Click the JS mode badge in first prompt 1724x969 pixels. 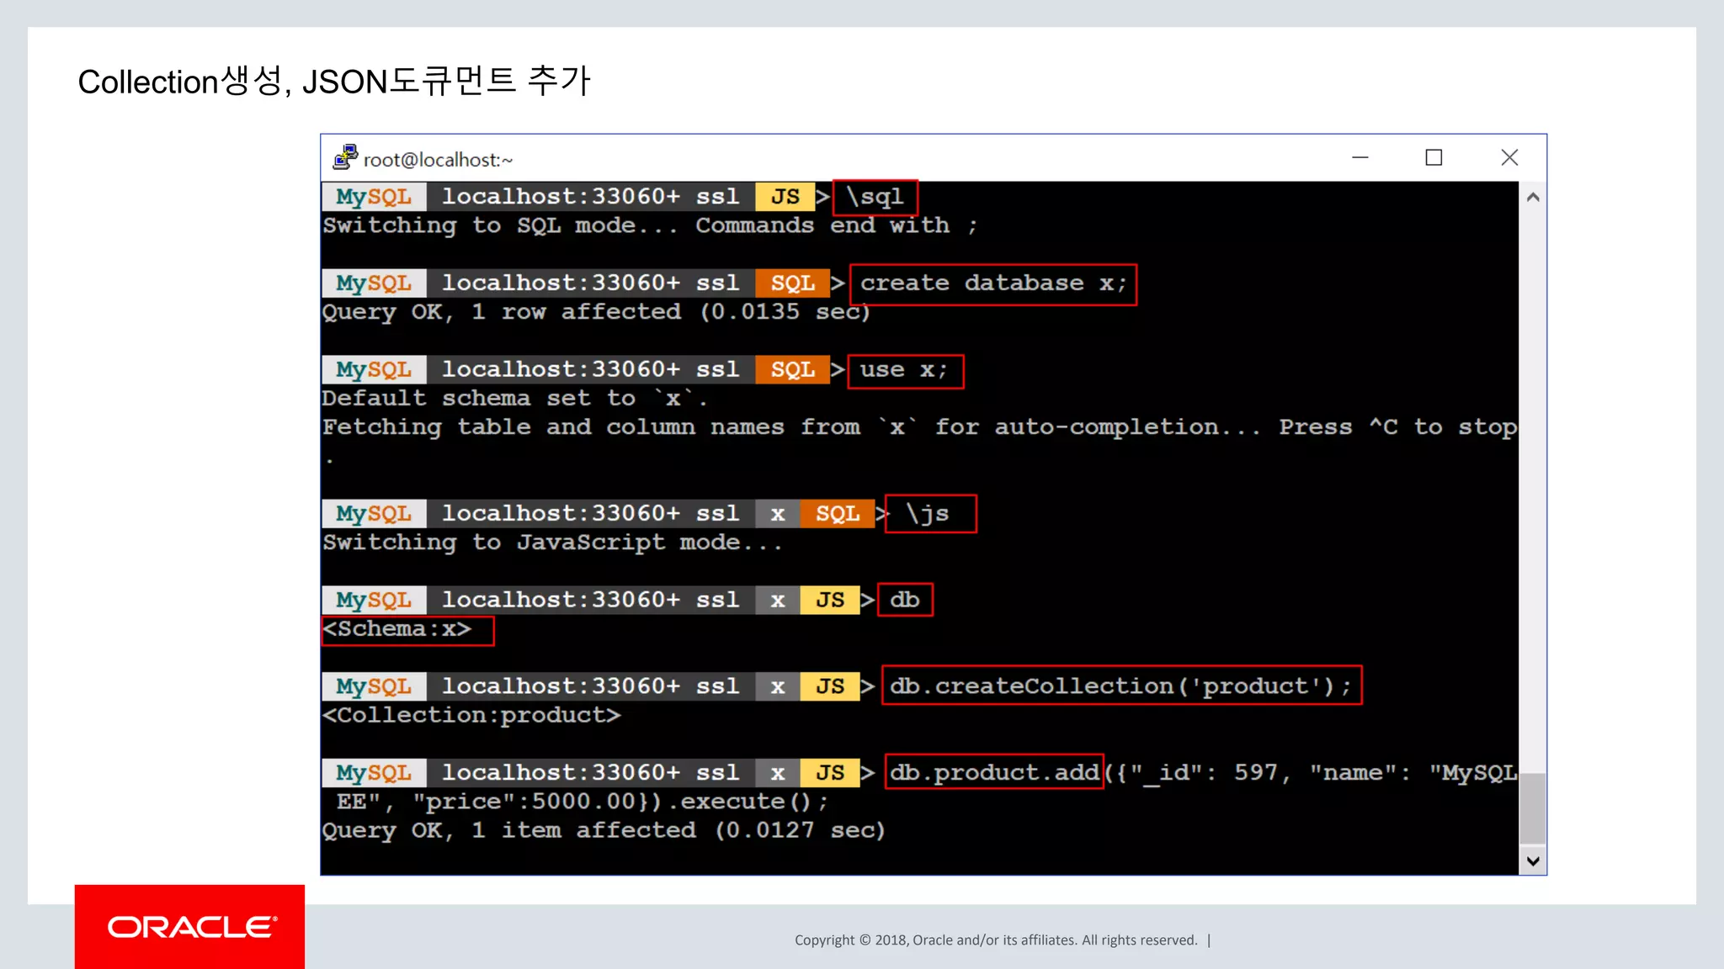785,197
